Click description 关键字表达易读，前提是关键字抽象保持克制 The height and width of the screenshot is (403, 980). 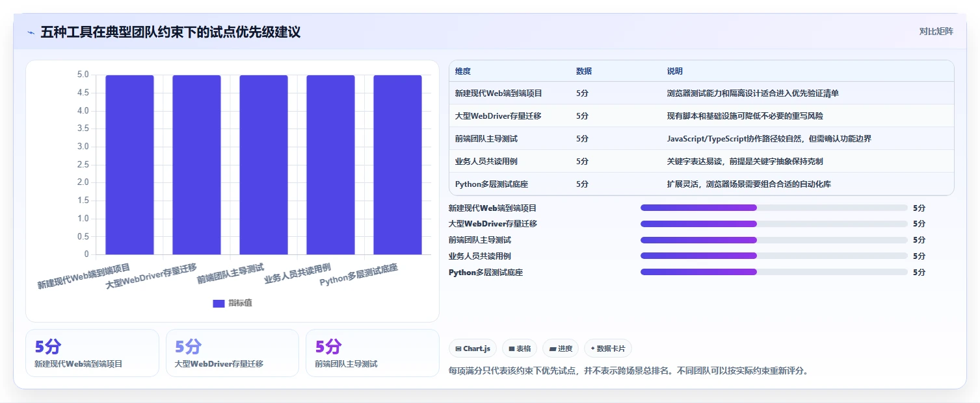[745, 161]
